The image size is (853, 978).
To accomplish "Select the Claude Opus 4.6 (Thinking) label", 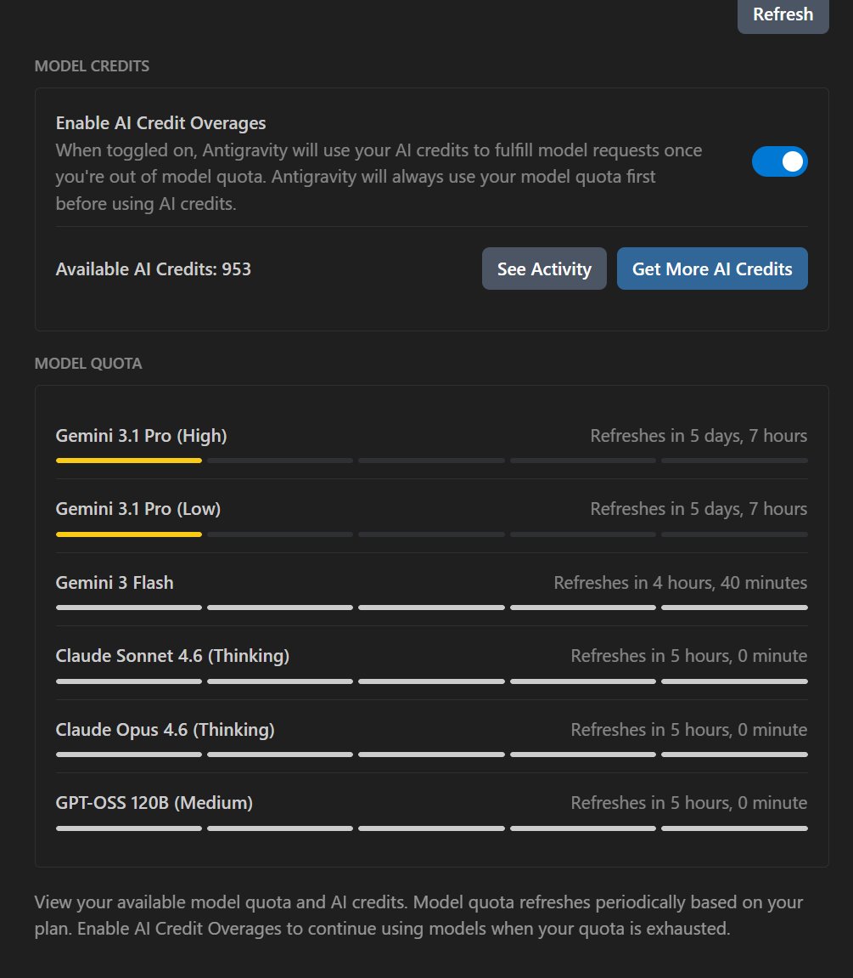I will click(165, 730).
